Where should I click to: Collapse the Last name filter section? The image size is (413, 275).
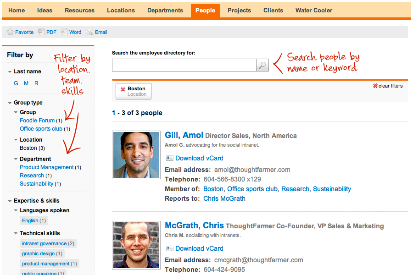tap(10, 72)
